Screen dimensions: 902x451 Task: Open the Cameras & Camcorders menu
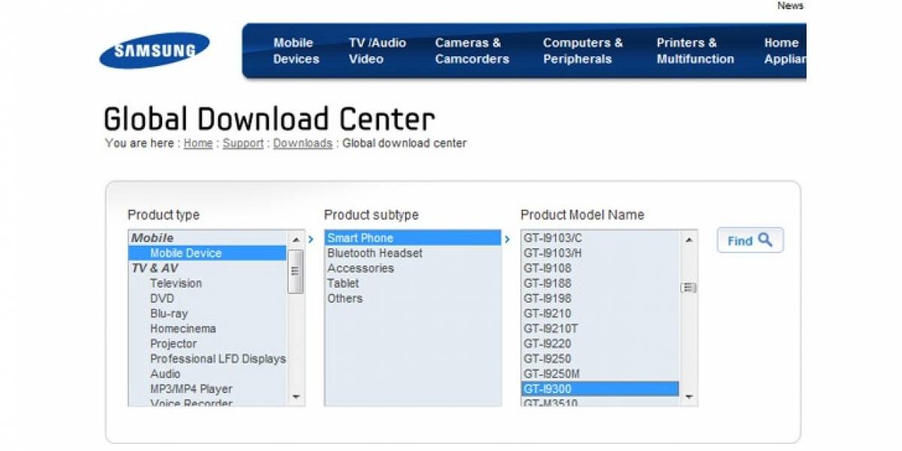[471, 50]
